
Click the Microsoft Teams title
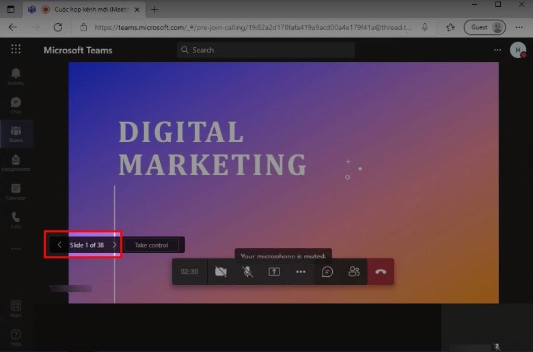coord(78,51)
